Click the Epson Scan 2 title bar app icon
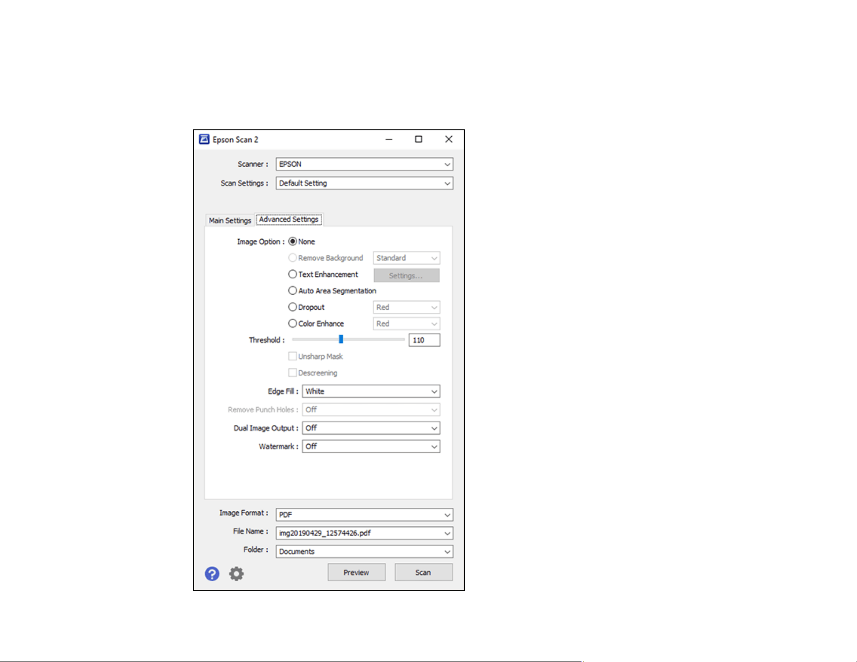857x662 pixels. [x=204, y=140]
